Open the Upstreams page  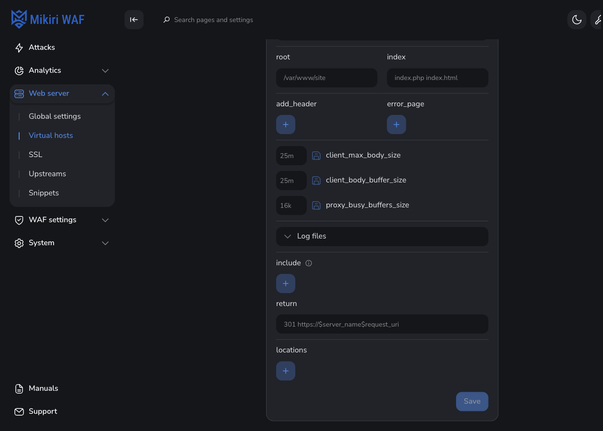click(47, 174)
